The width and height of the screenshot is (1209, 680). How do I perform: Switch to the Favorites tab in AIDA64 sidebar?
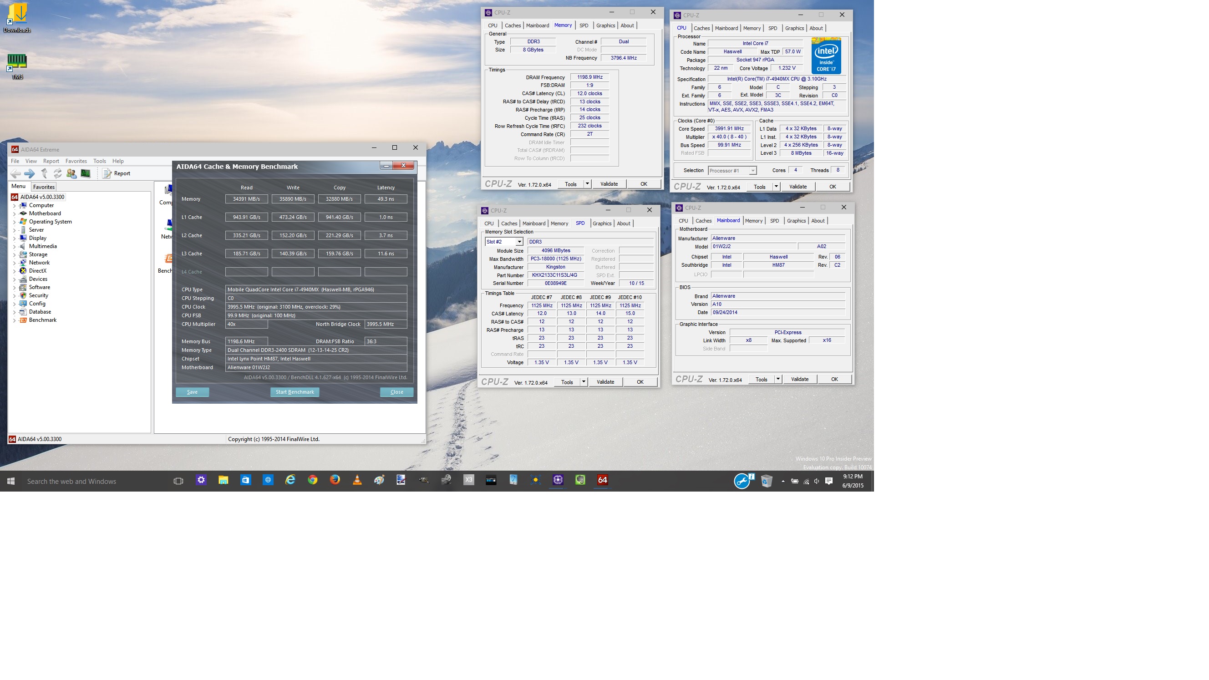[44, 187]
